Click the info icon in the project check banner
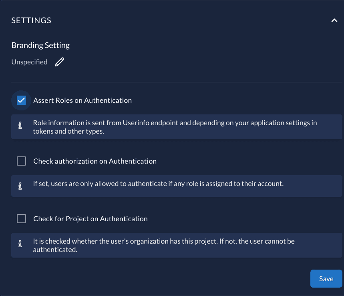The image size is (344, 296). 20,244
